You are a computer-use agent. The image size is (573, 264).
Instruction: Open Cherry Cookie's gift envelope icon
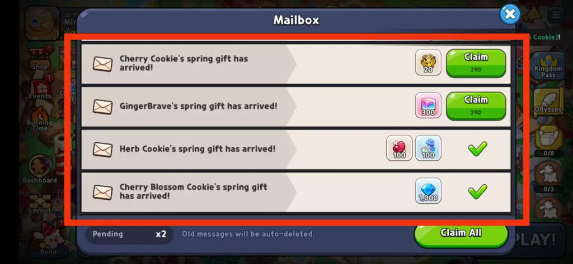pos(102,64)
